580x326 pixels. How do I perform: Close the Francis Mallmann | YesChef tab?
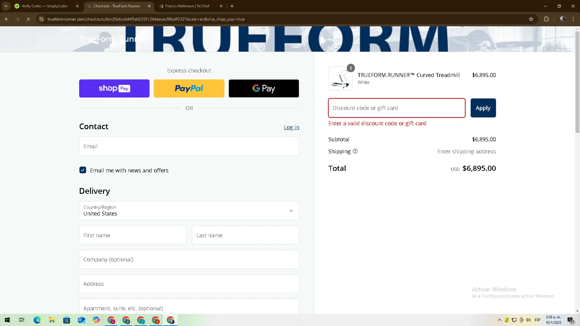[221, 6]
